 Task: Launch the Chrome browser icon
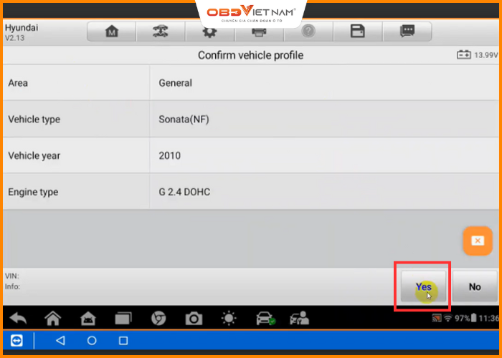click(158, 319)
